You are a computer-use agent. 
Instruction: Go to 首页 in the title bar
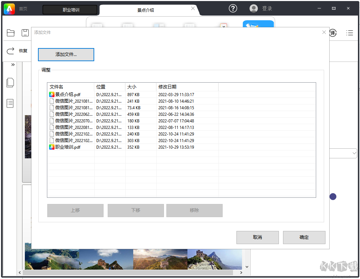tap(23, 9)
